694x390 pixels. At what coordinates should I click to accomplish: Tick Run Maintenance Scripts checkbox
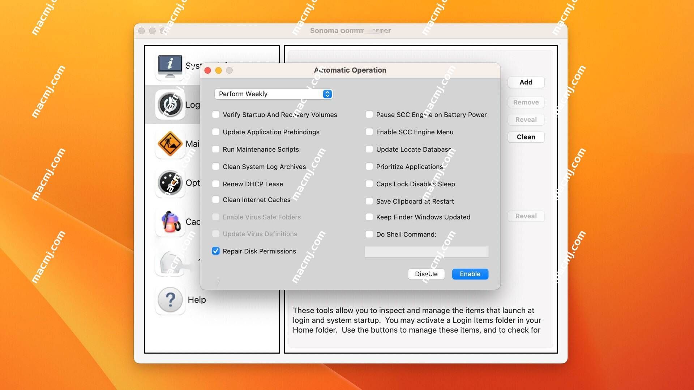pyautogui.click(x=216, y=149)
